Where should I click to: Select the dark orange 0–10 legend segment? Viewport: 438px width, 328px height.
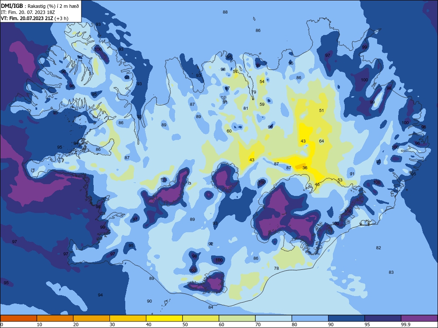[18, 318]
